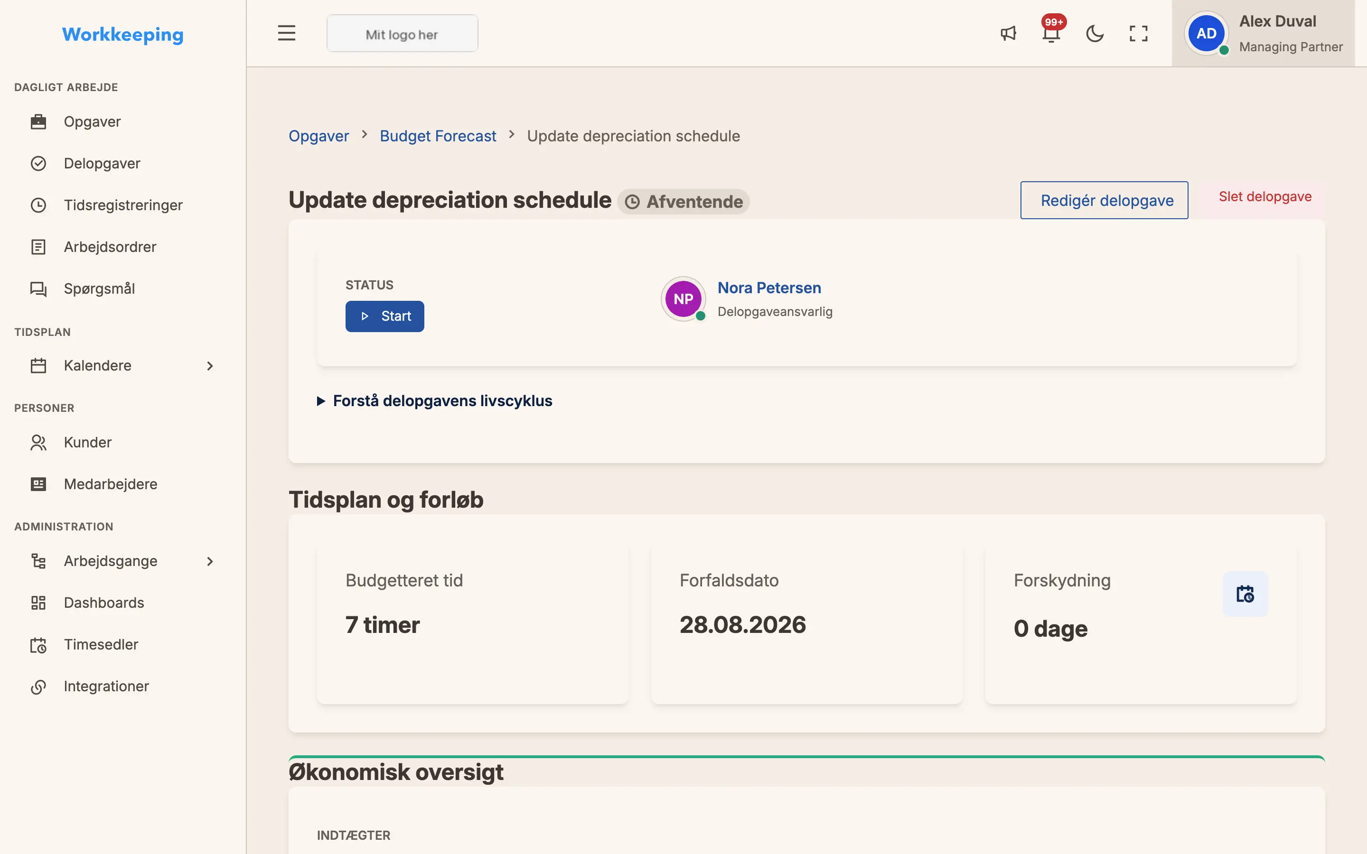Open the Budget Forecast breadcrumb link
This screenshot has height=854, width=1367.
click(438, 136)
